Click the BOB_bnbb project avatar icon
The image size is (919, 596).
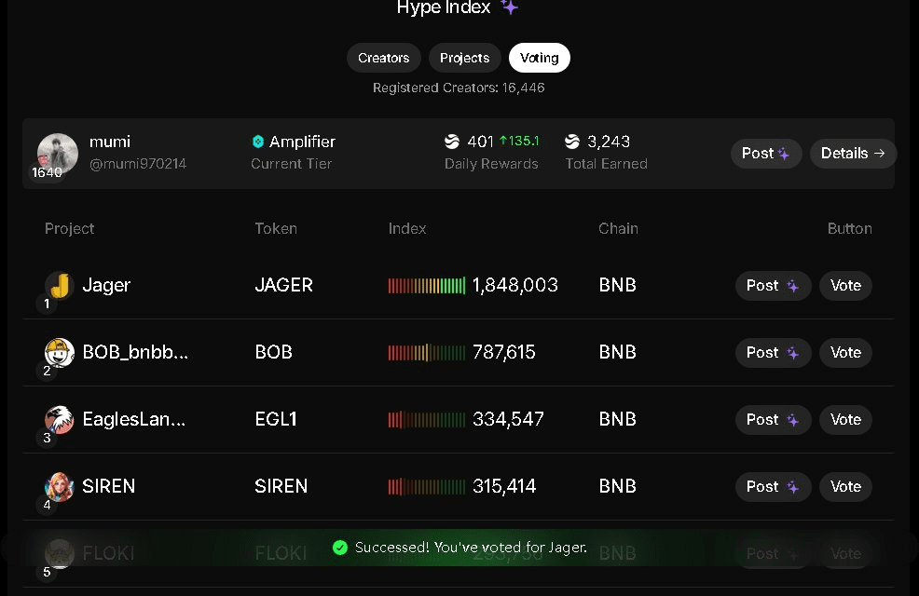60,353
